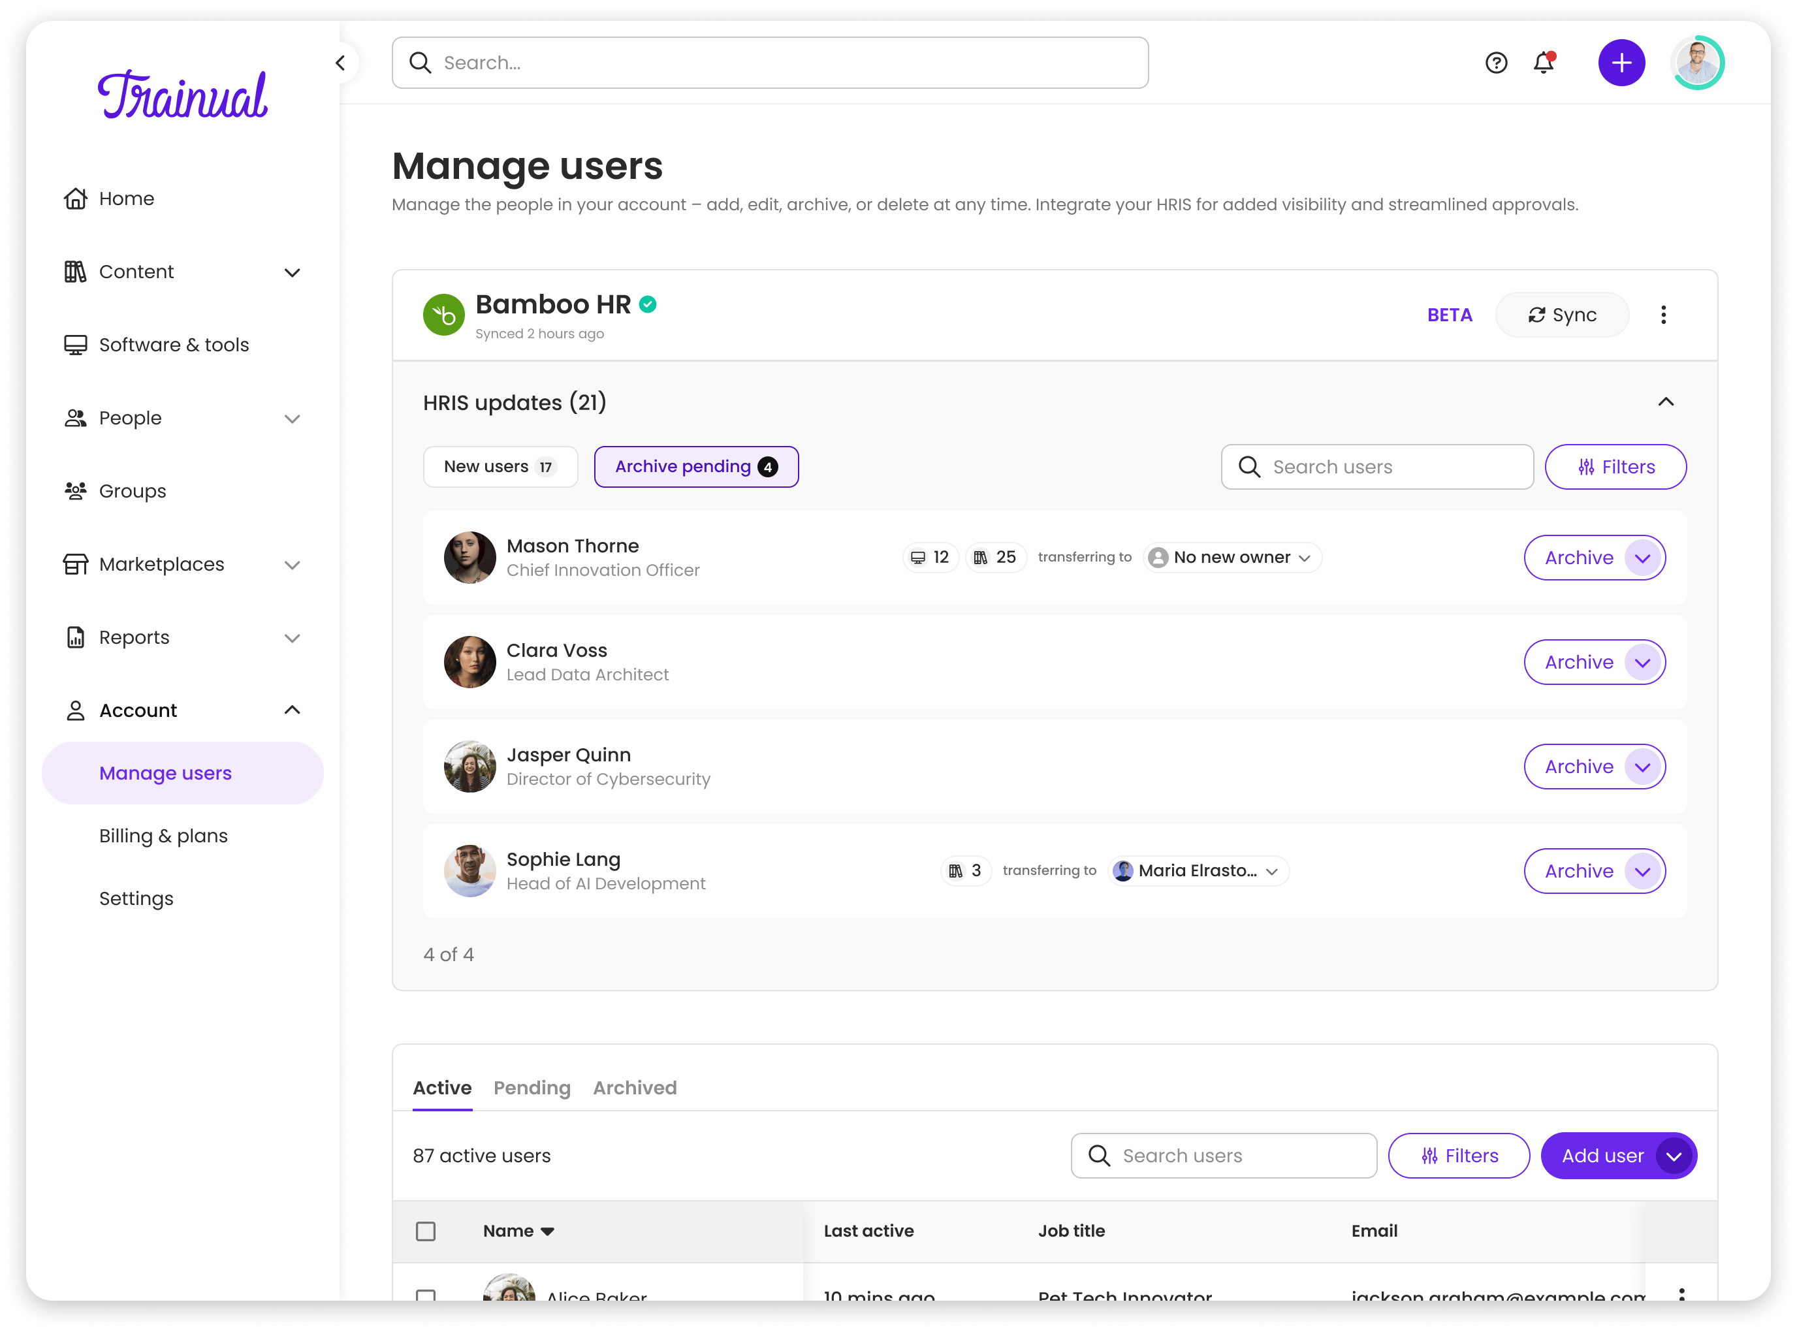Click the Trainual logo
This screenshot has height=1332, width=1797.
point(182,95)
